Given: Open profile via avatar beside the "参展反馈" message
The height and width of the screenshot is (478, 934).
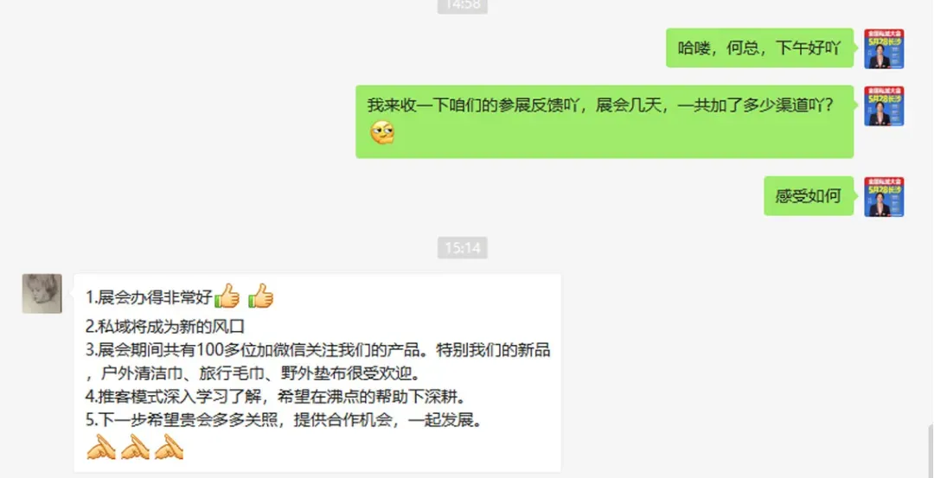Looking at the screenshot, I should tap(884, 106).
